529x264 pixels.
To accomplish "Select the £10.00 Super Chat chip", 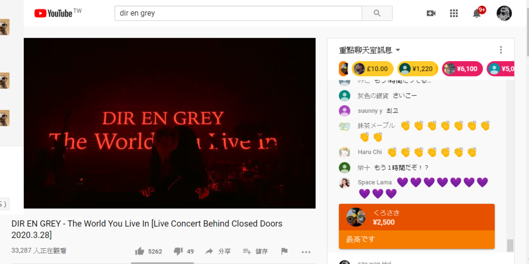I will [x=373, y=69].
